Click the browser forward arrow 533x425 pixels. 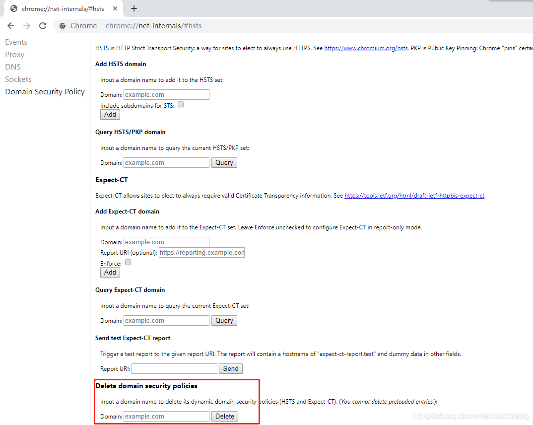27,26
